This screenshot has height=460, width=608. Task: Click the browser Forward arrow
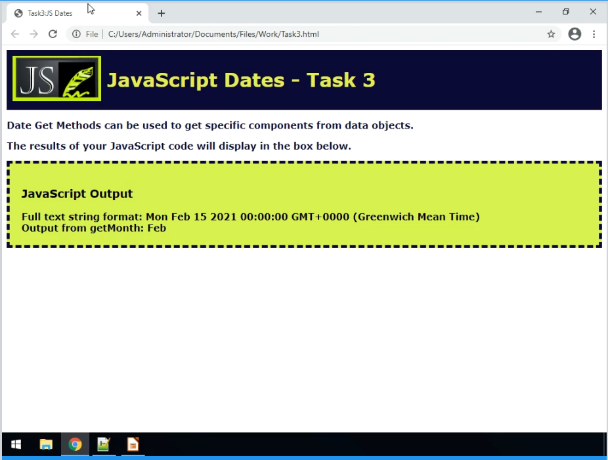click(x=33, y=34)
